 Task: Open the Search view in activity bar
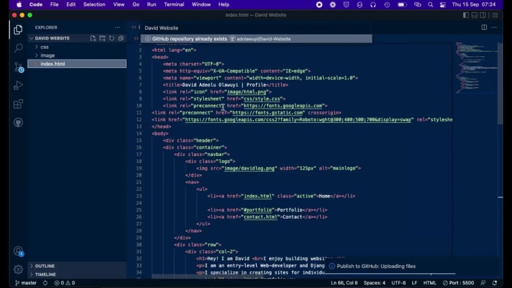tap(18, 48)
